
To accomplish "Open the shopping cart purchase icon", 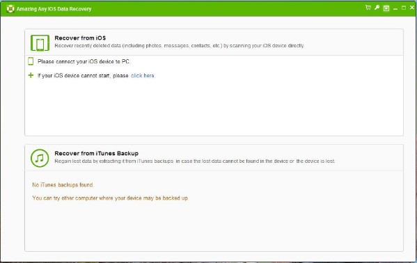I will coord(368,8).
